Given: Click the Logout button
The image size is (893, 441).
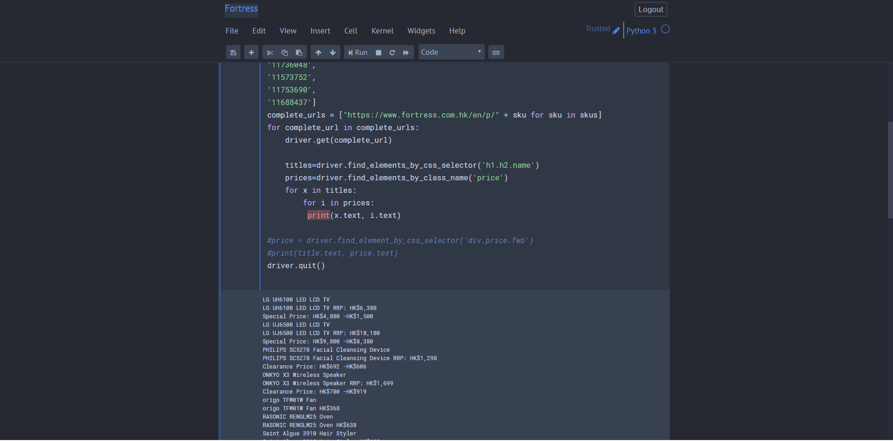Looking at the screenshot, I should pyautogui.click(x=650, y=9).
